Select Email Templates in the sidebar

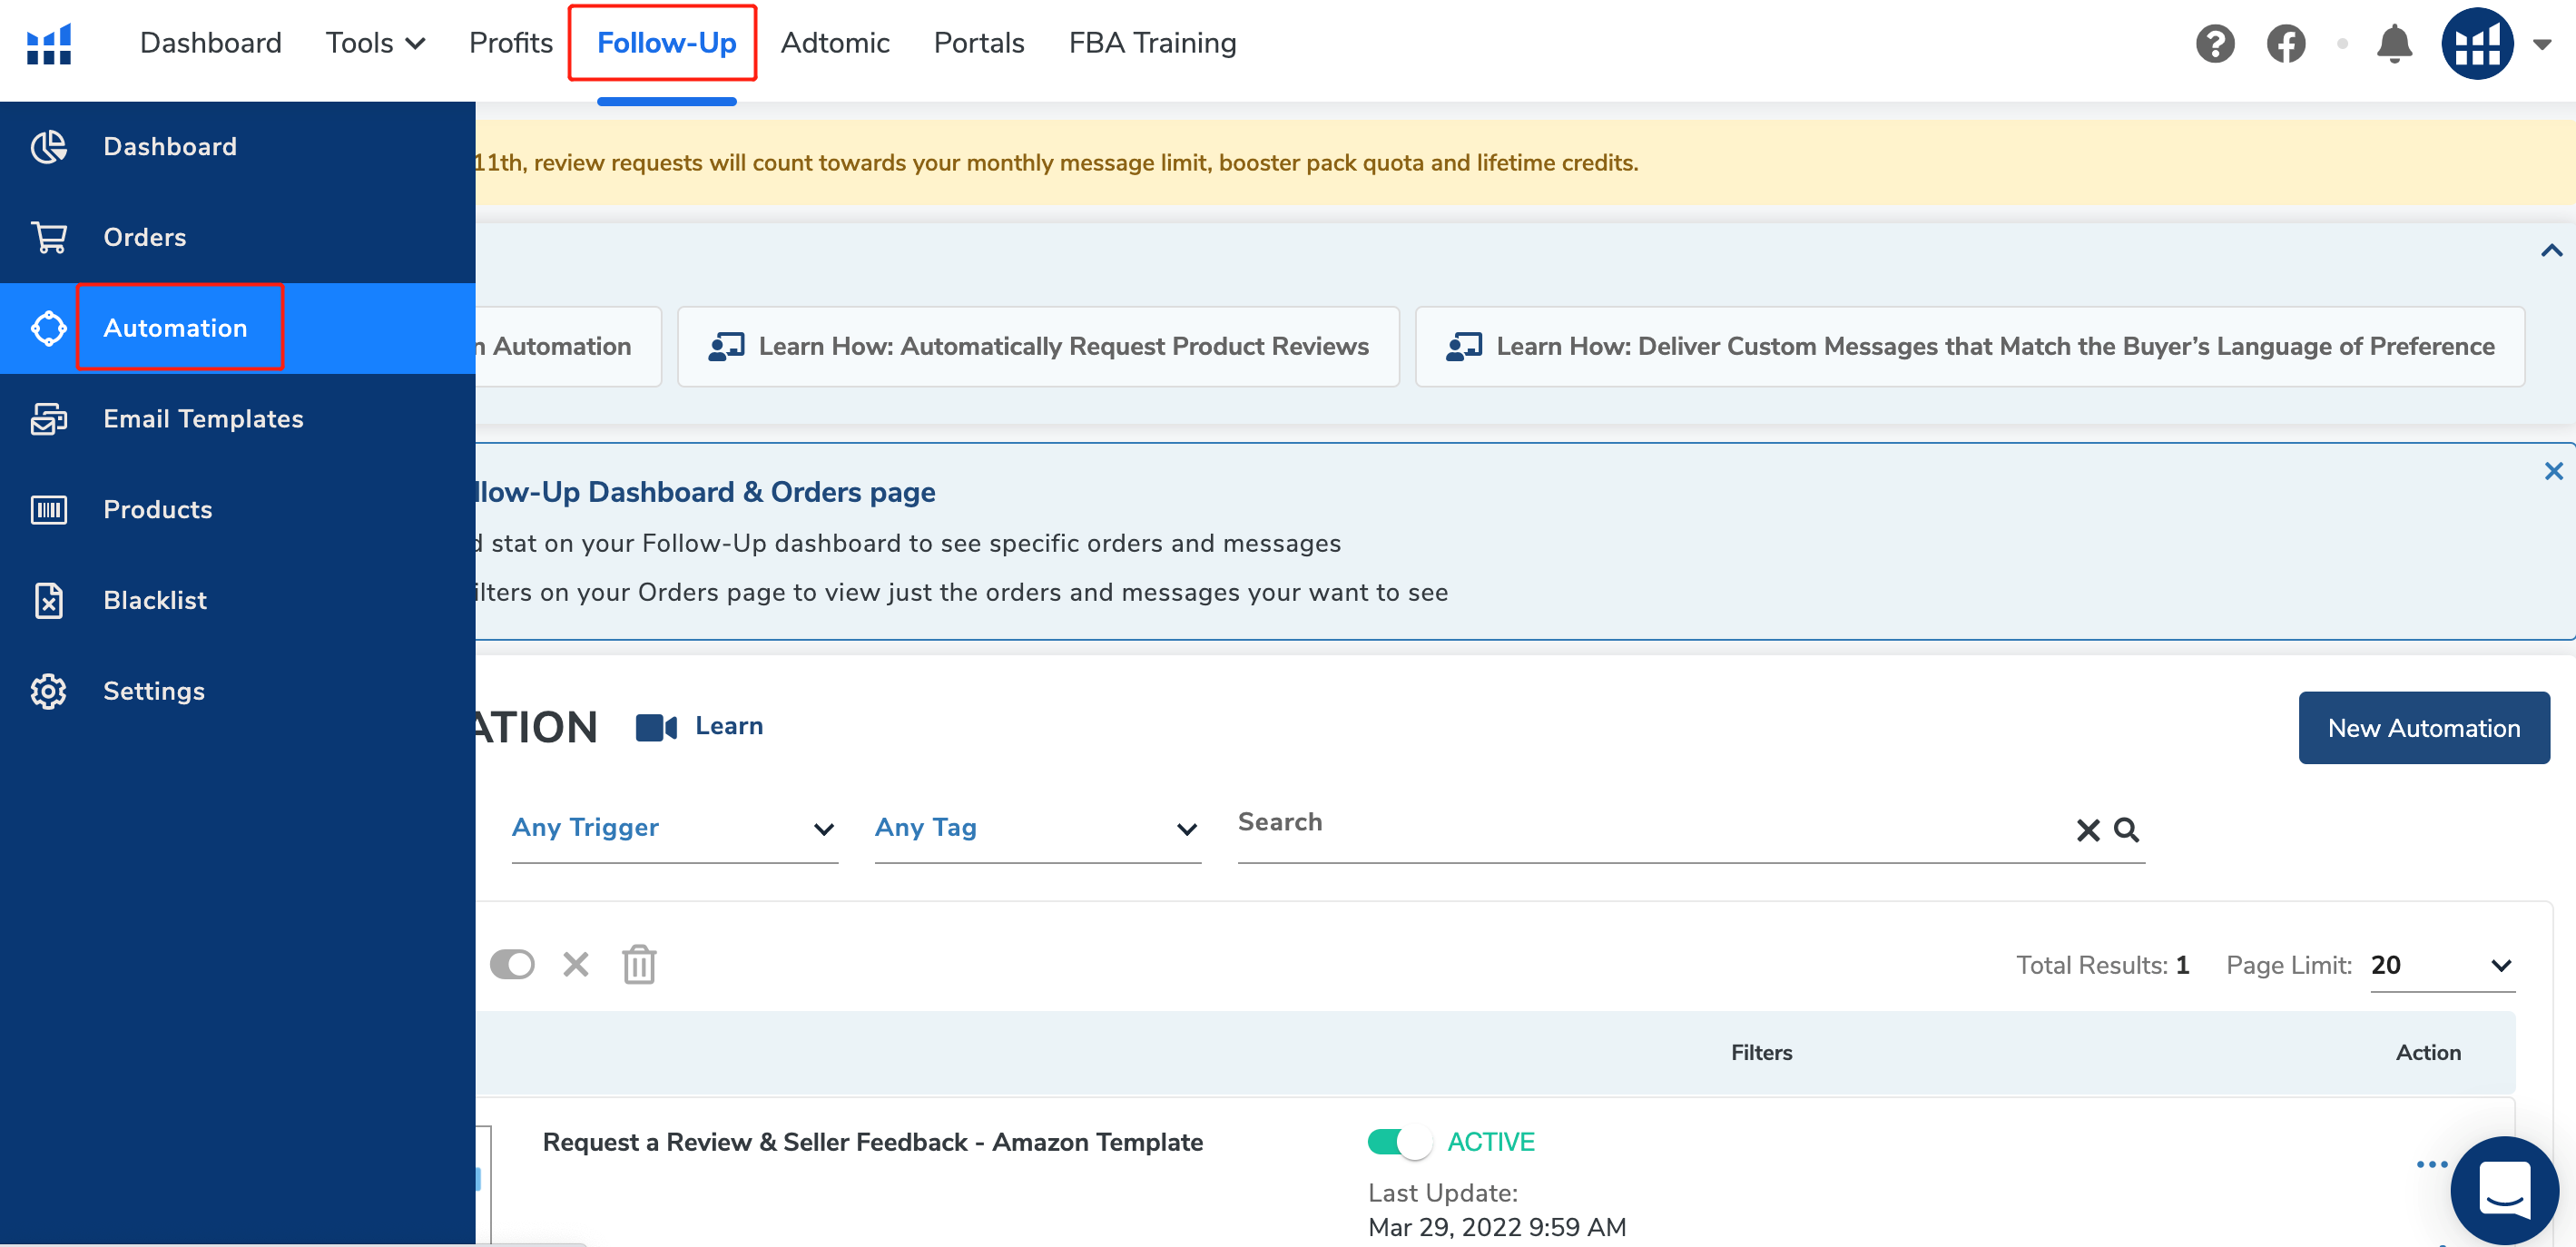[203, 419]
